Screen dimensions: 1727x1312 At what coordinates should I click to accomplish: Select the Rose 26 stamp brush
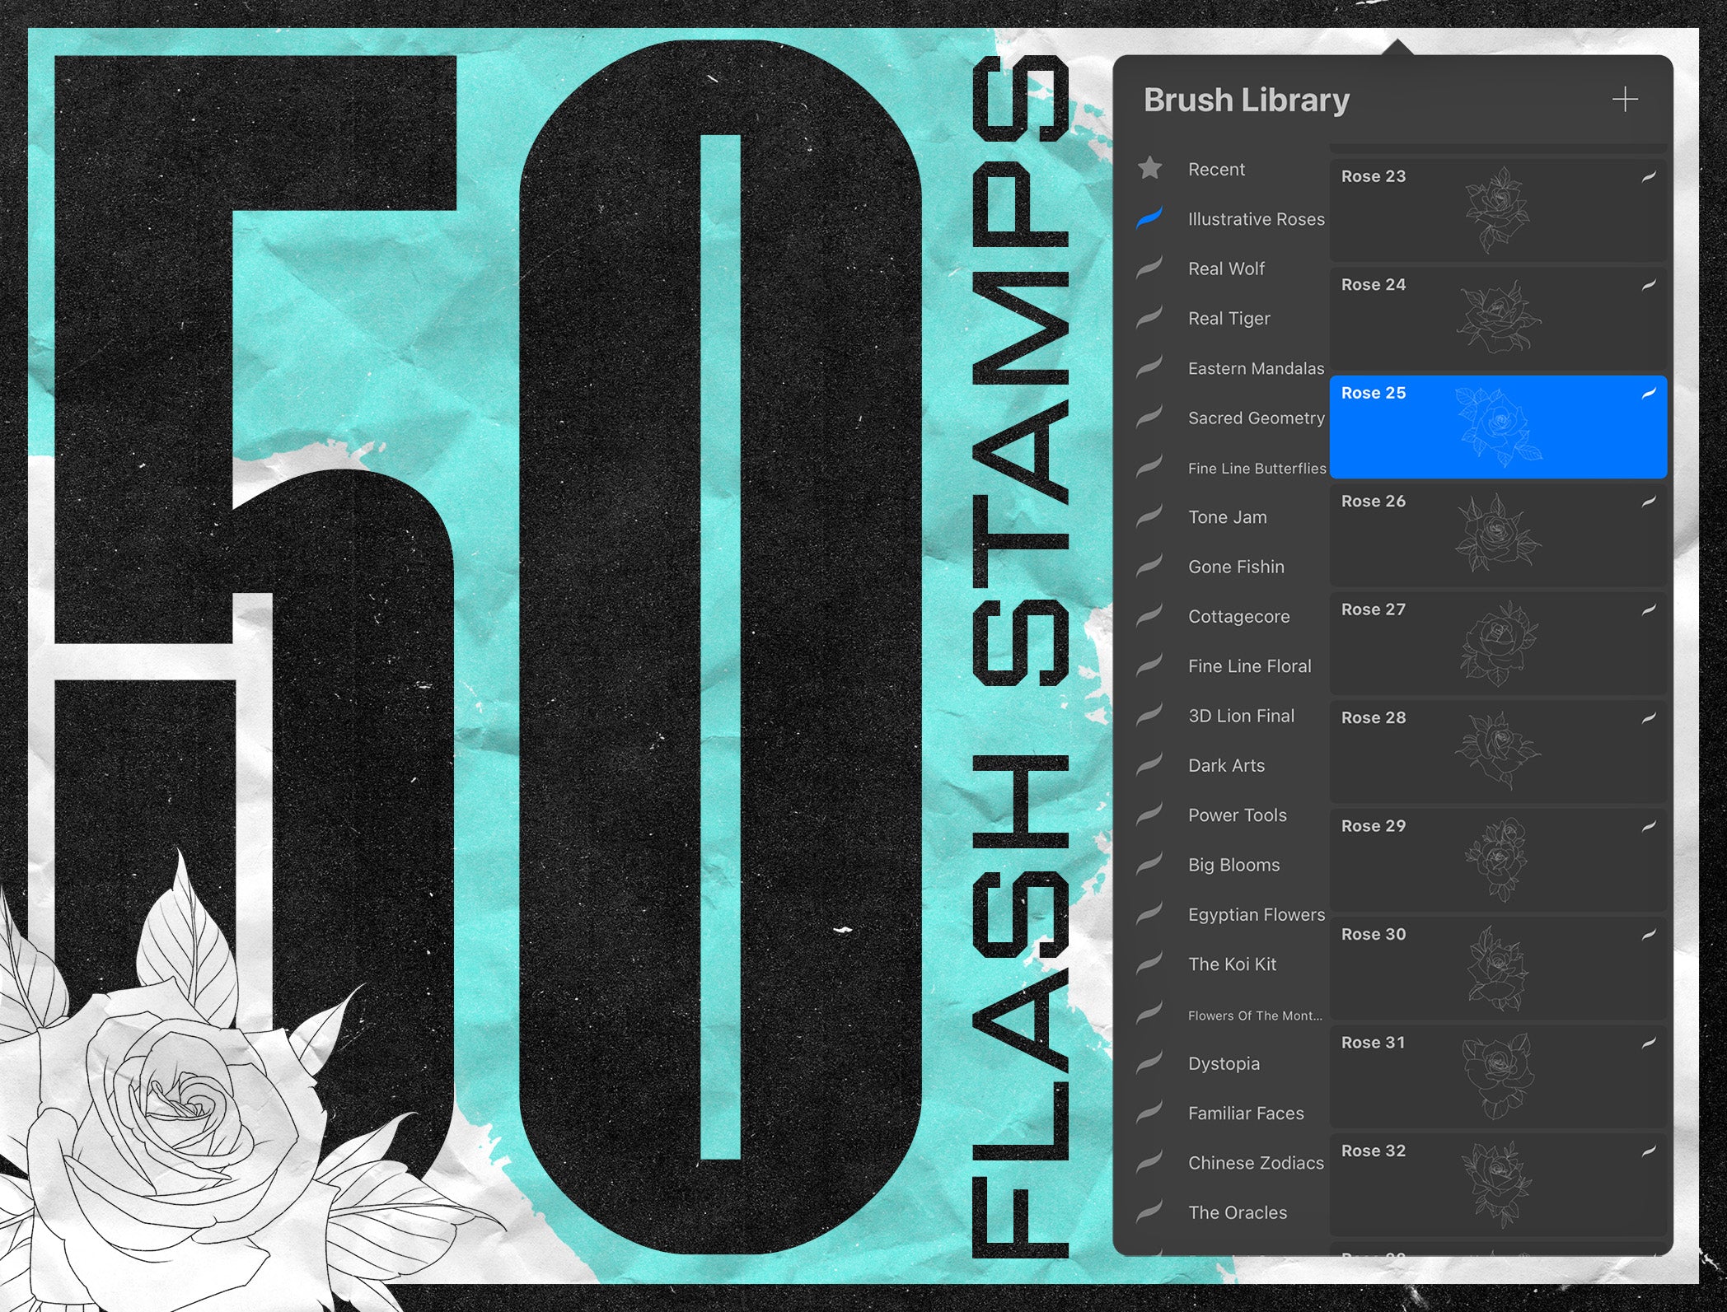1498,535
